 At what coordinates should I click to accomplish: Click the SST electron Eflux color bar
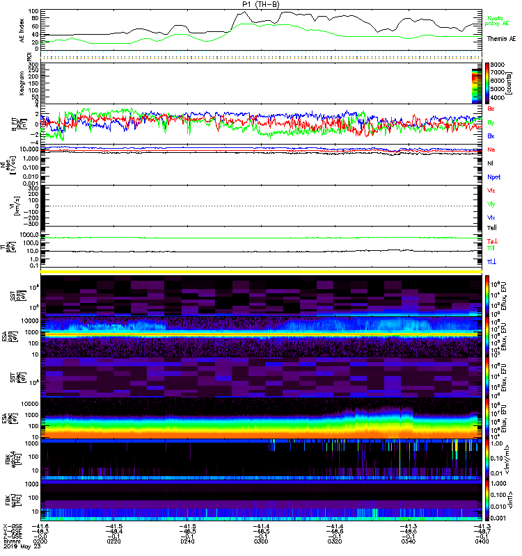coord(487,377)
